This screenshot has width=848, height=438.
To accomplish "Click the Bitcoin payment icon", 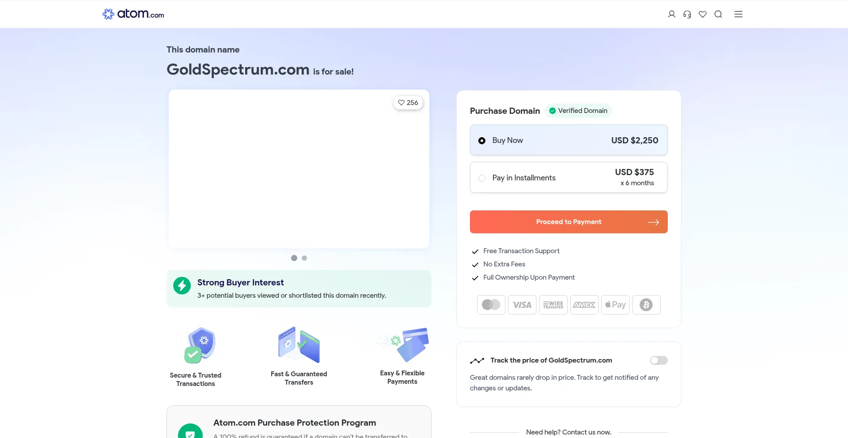I will pos(646,305).
